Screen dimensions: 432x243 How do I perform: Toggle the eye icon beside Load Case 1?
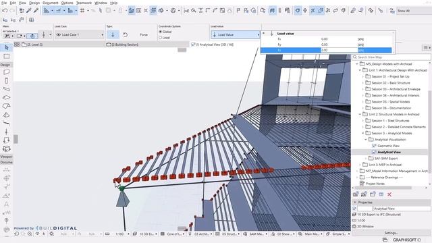[59, 34]
